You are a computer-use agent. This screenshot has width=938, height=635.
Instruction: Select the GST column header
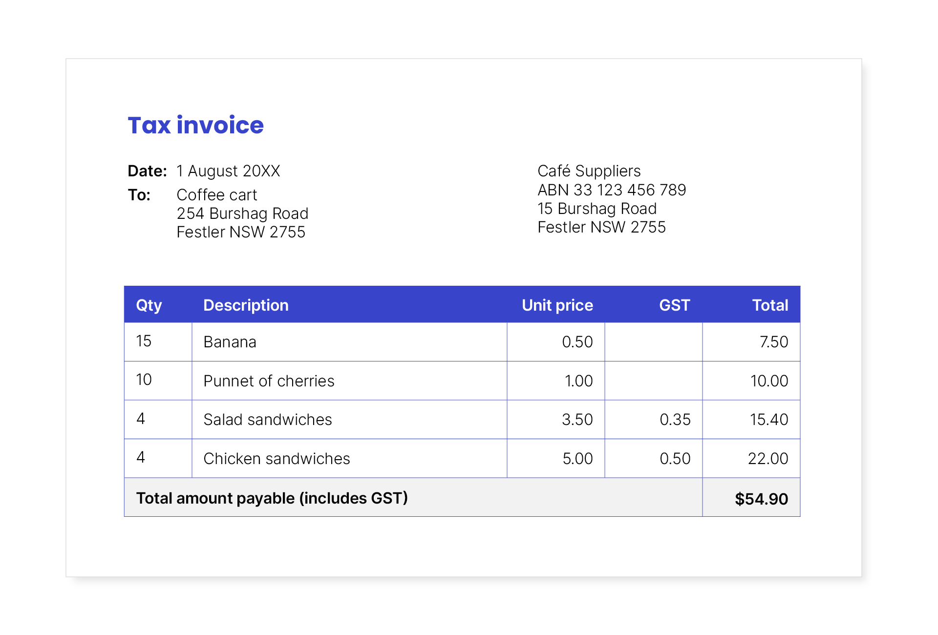pos(674,304)
